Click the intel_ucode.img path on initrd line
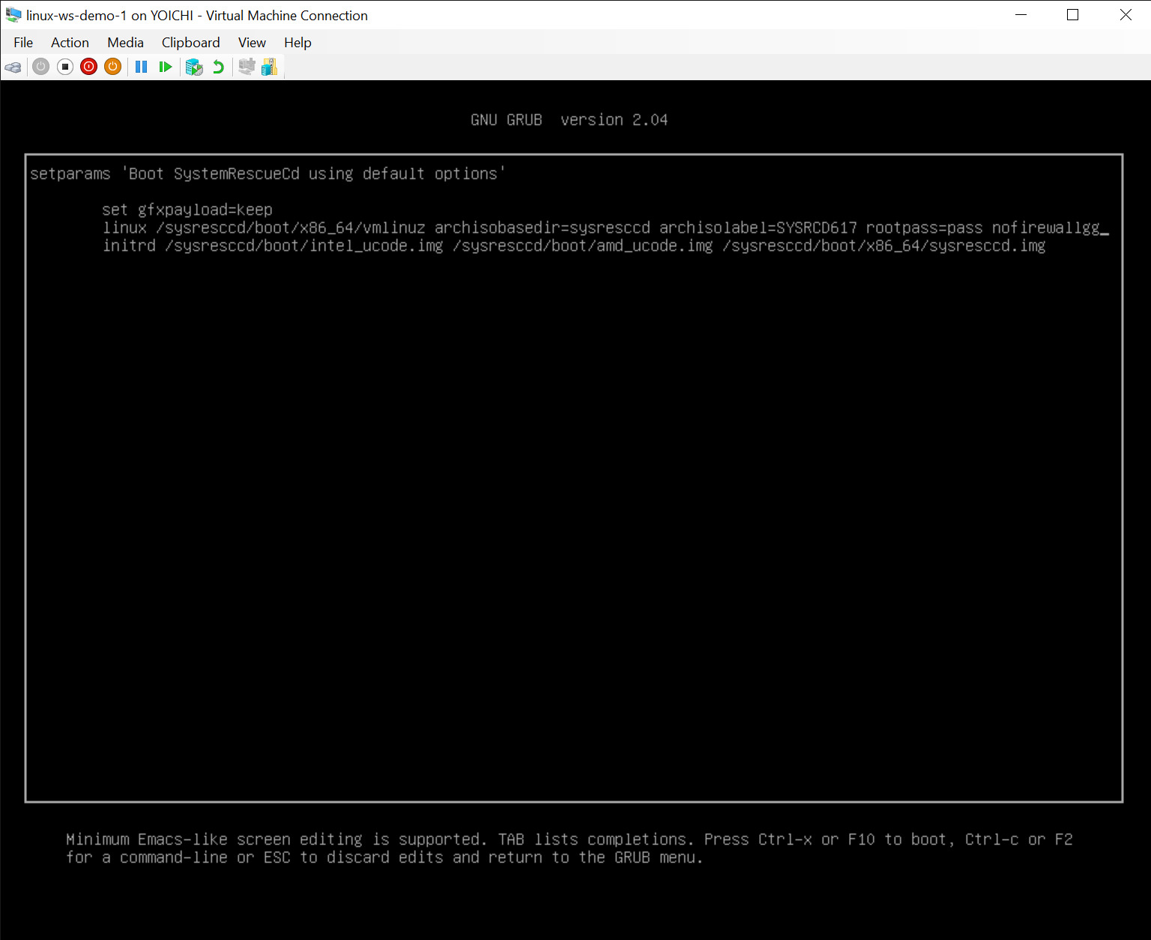 [x=303, y=246]
